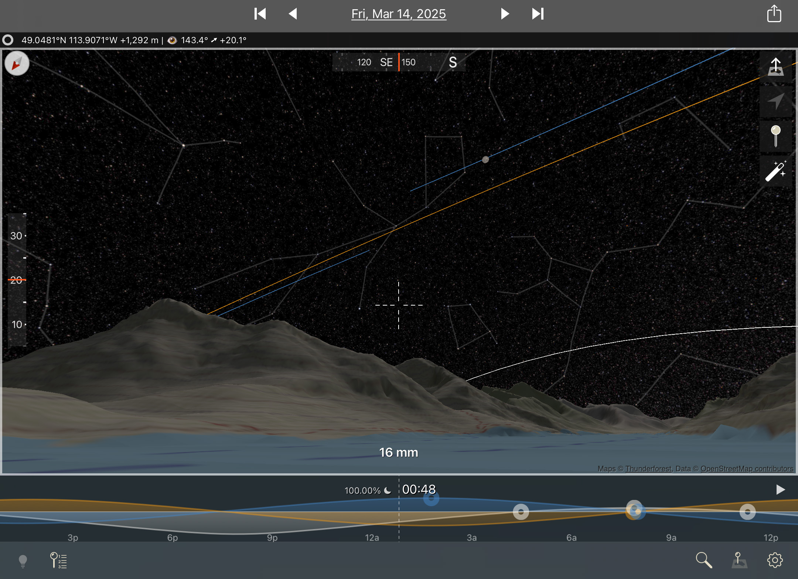Open the magnifying glass search

coord(703,560)
